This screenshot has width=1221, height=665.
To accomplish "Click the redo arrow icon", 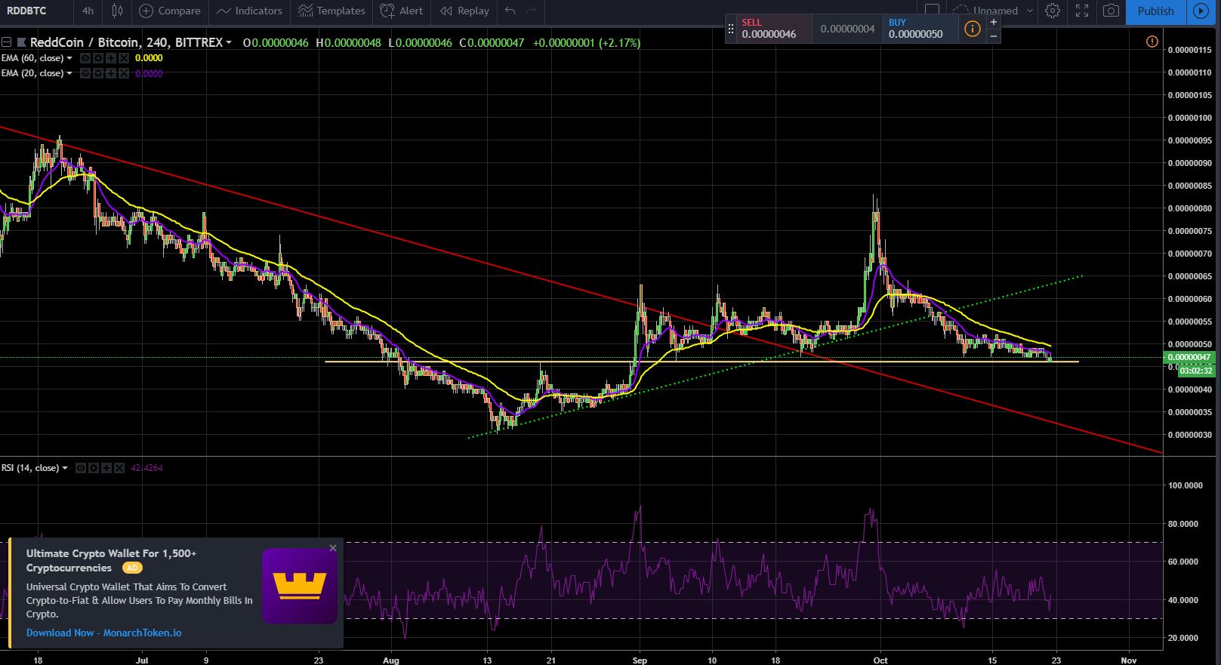I will [531, 11].
